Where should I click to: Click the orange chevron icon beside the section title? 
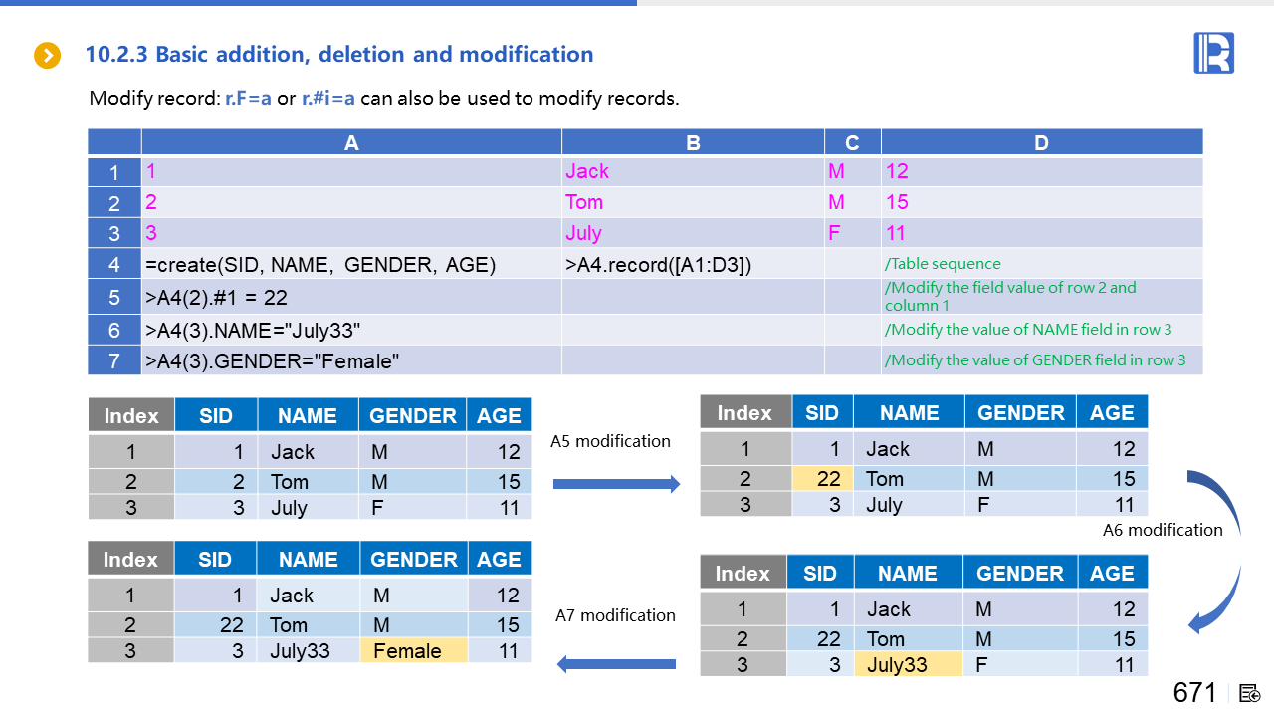pyautogui.click(x=48, y=56)
